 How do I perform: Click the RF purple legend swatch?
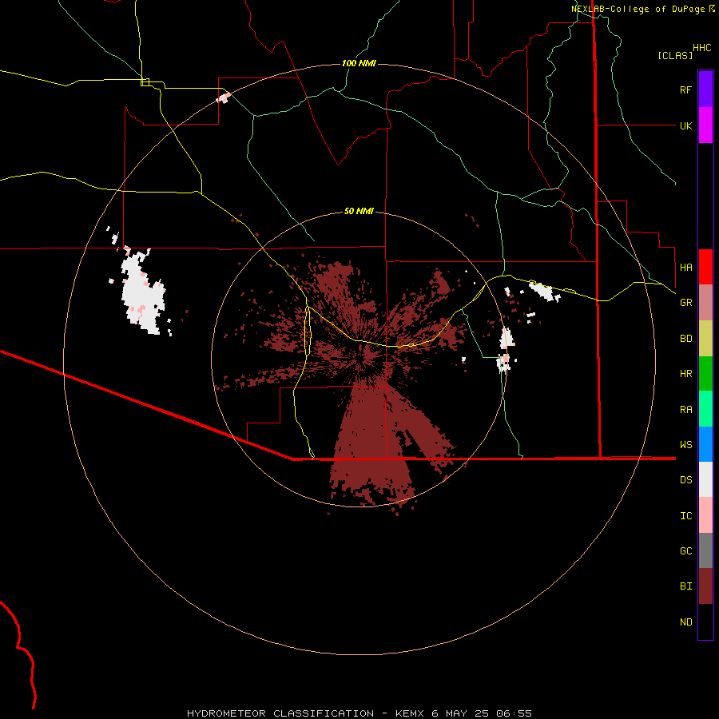pos(705,89)
